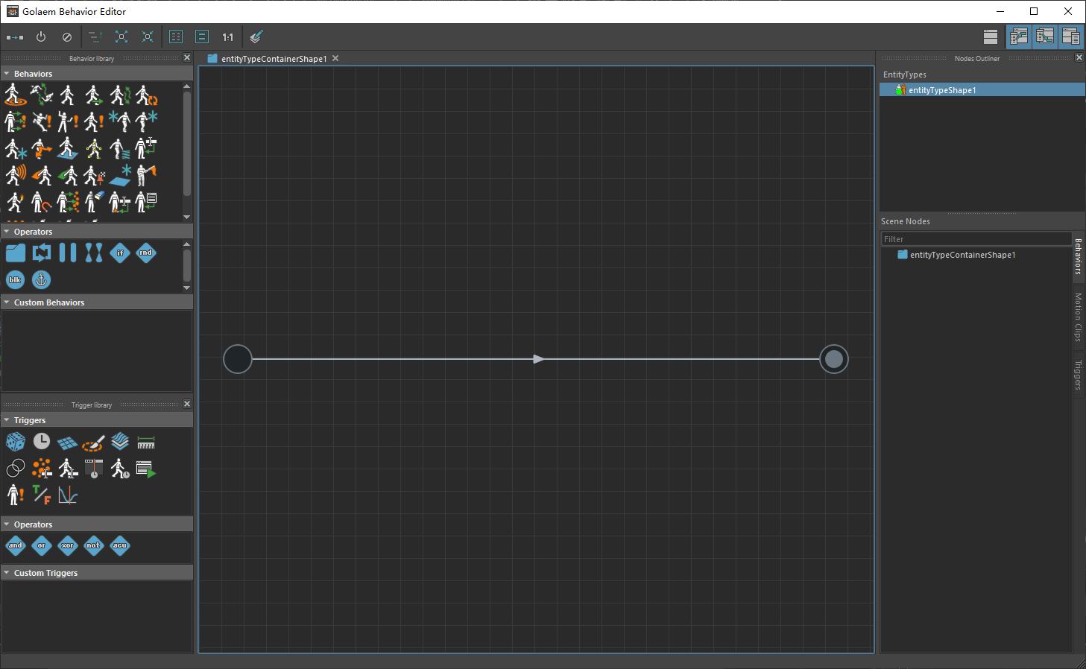Click the start node circle on the canvas

point(238,359)
